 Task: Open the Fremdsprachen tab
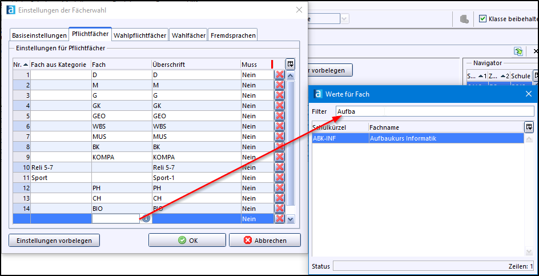[x=233, y=35]
